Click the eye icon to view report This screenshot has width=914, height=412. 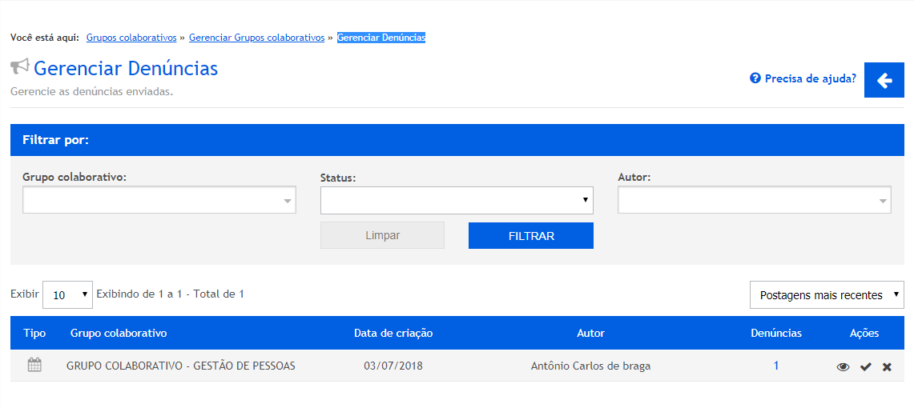[x=843, y=367]
